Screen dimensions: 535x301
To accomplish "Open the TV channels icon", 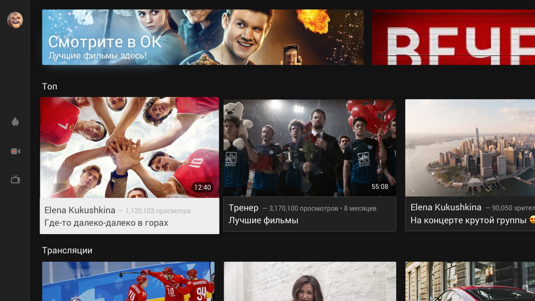I will [15, 179].
